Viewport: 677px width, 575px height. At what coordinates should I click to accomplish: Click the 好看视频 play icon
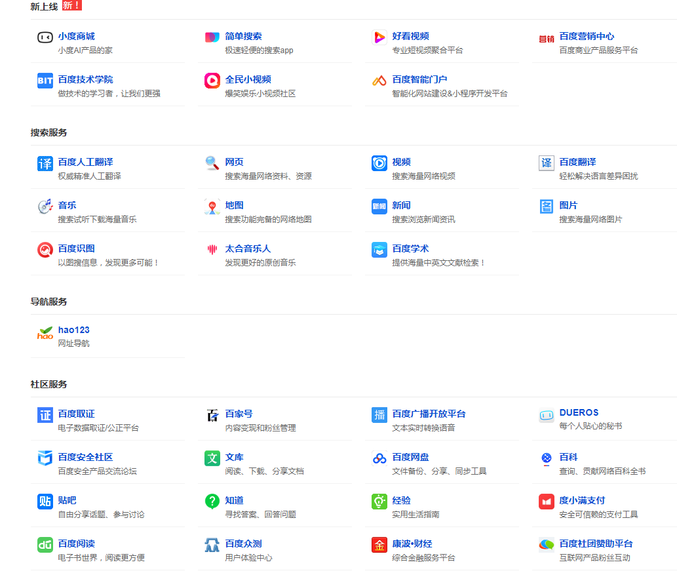pos(379,37)
